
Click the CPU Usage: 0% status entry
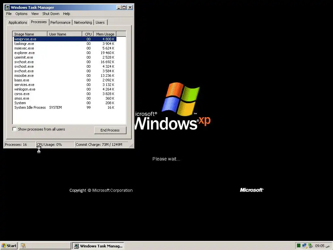[55, 145]
